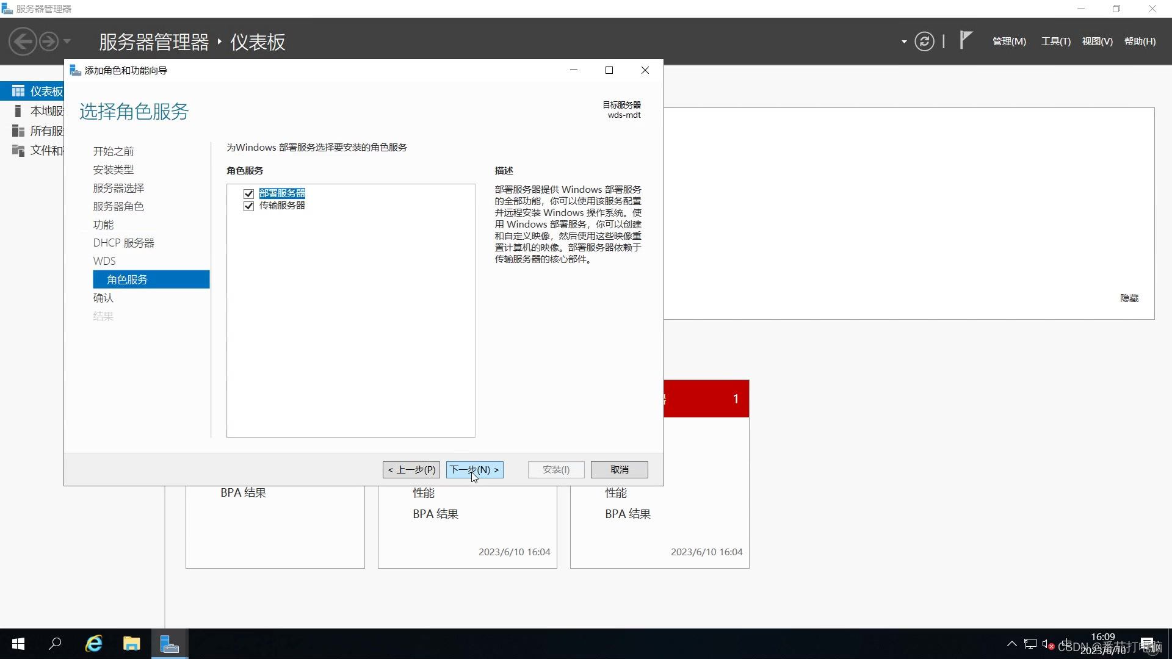Open the notifications flag icon

tap(965, 40)
